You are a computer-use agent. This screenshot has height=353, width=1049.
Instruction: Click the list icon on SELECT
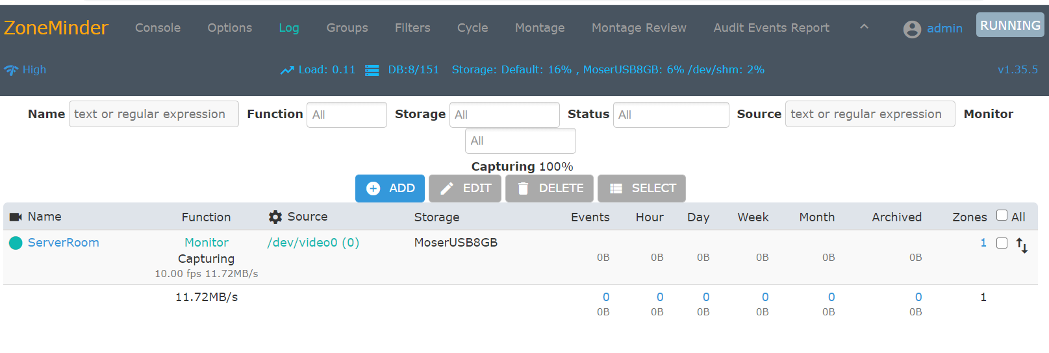(x=616, y=189)
